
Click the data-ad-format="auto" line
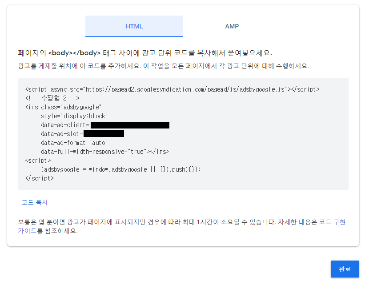[74, 143]
